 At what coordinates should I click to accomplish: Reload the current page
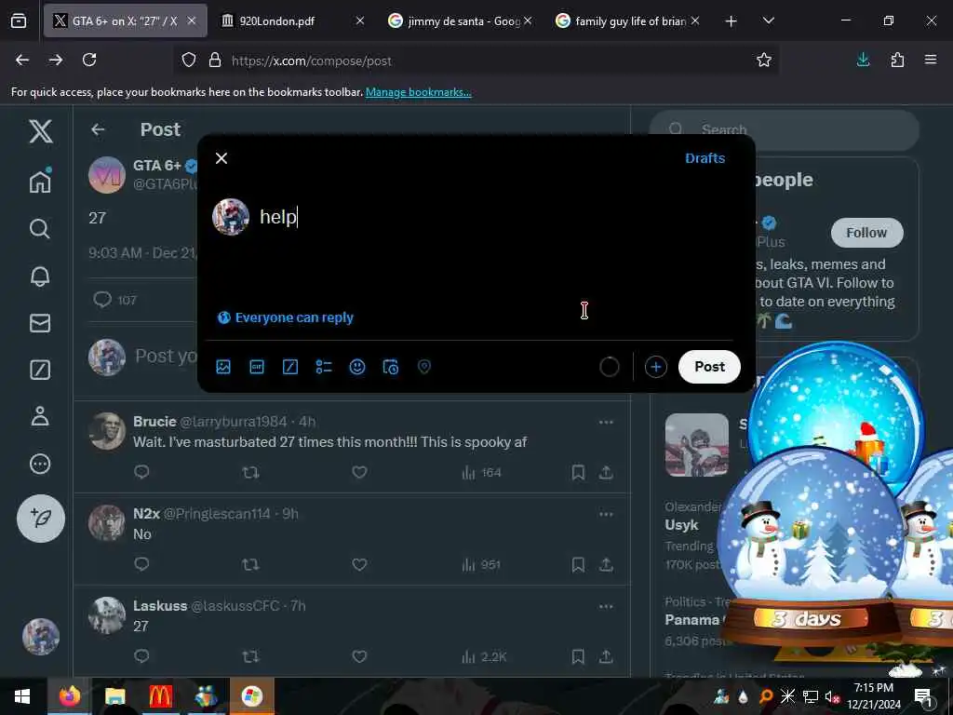[89, 60]
